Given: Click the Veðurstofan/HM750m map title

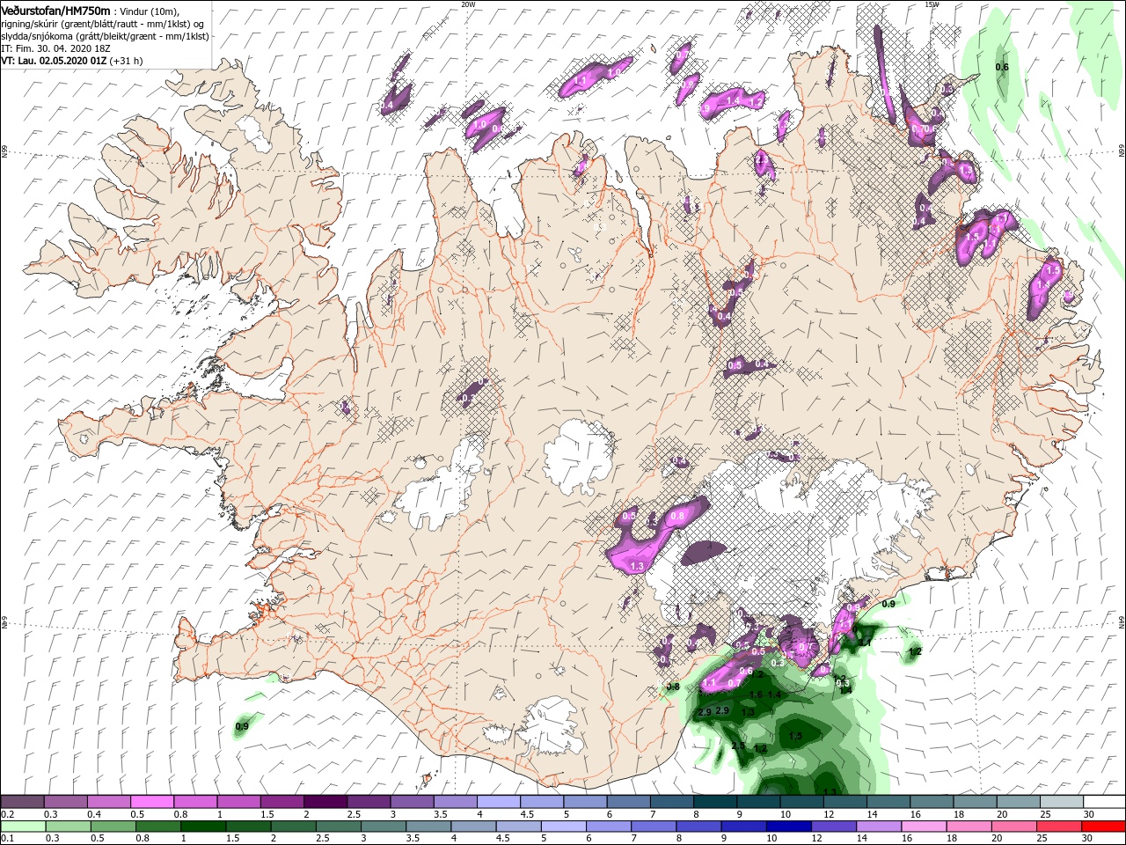Looking at the screenshot, I should click(55, 10).
